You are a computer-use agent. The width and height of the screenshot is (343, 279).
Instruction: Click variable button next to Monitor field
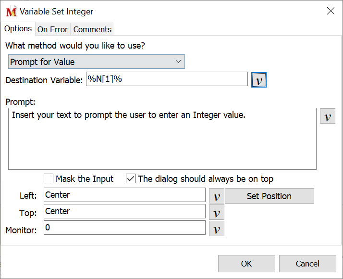[x=216, y=228]
